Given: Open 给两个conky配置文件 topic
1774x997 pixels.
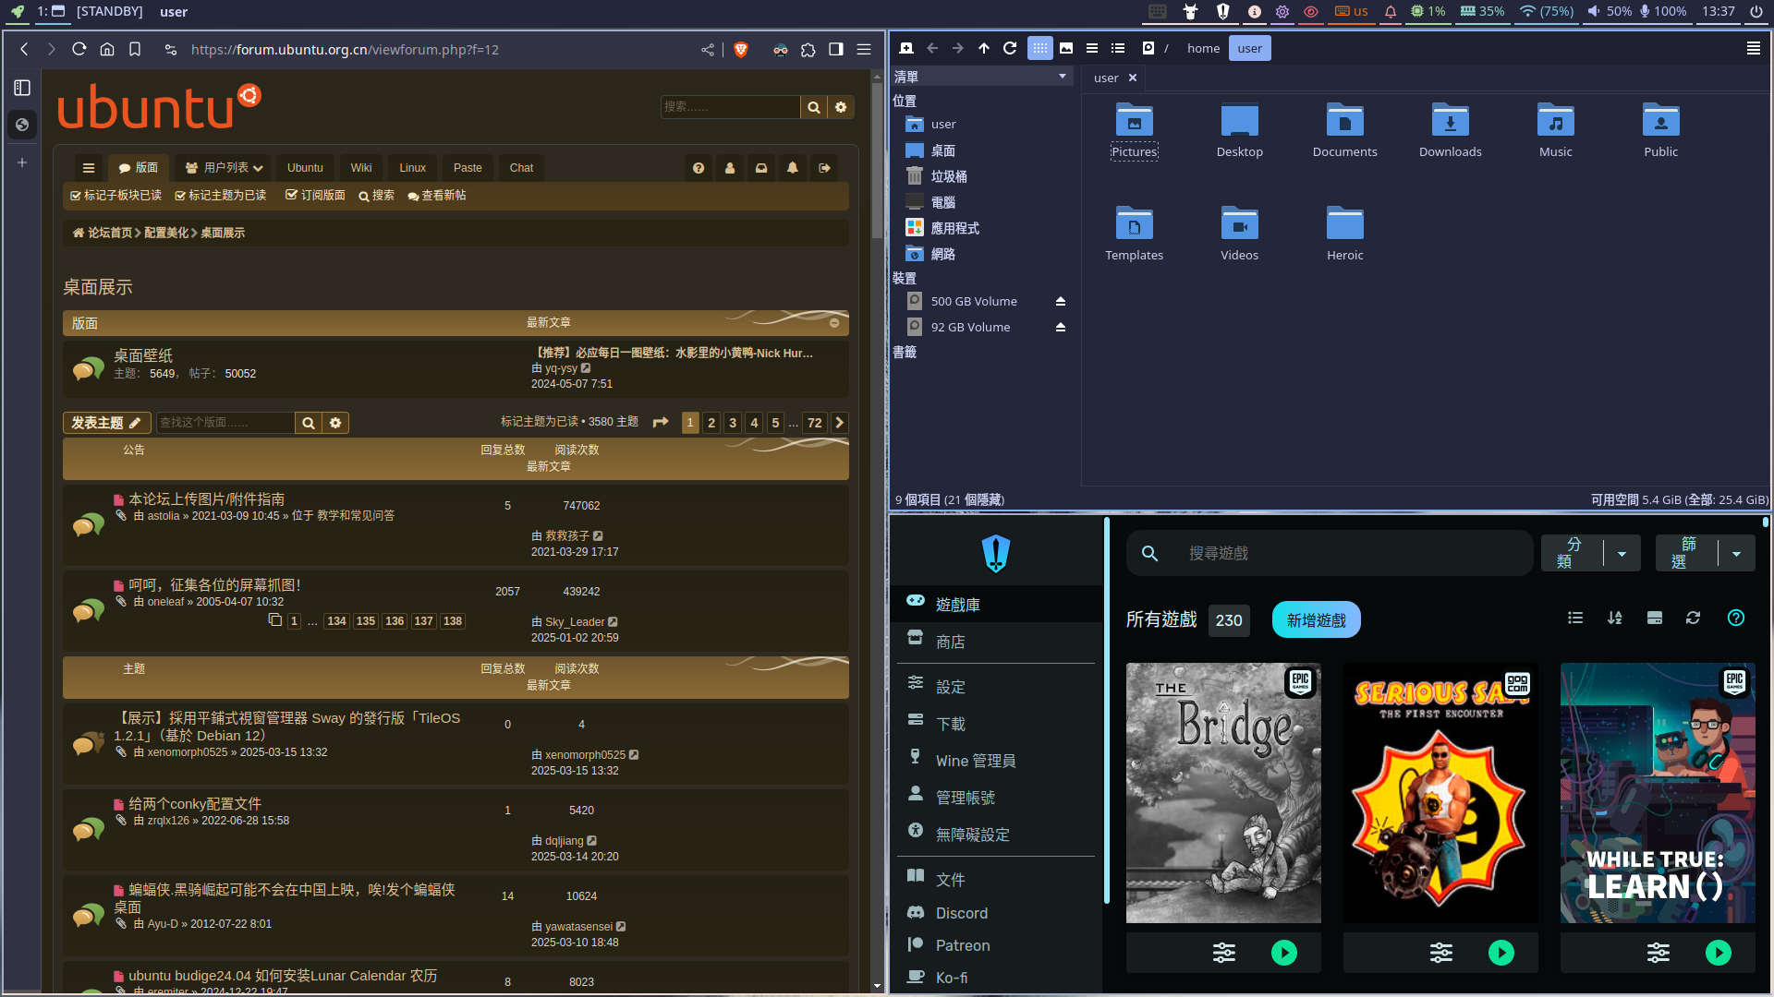Looking at the screenshot, I should pos(195,804).
